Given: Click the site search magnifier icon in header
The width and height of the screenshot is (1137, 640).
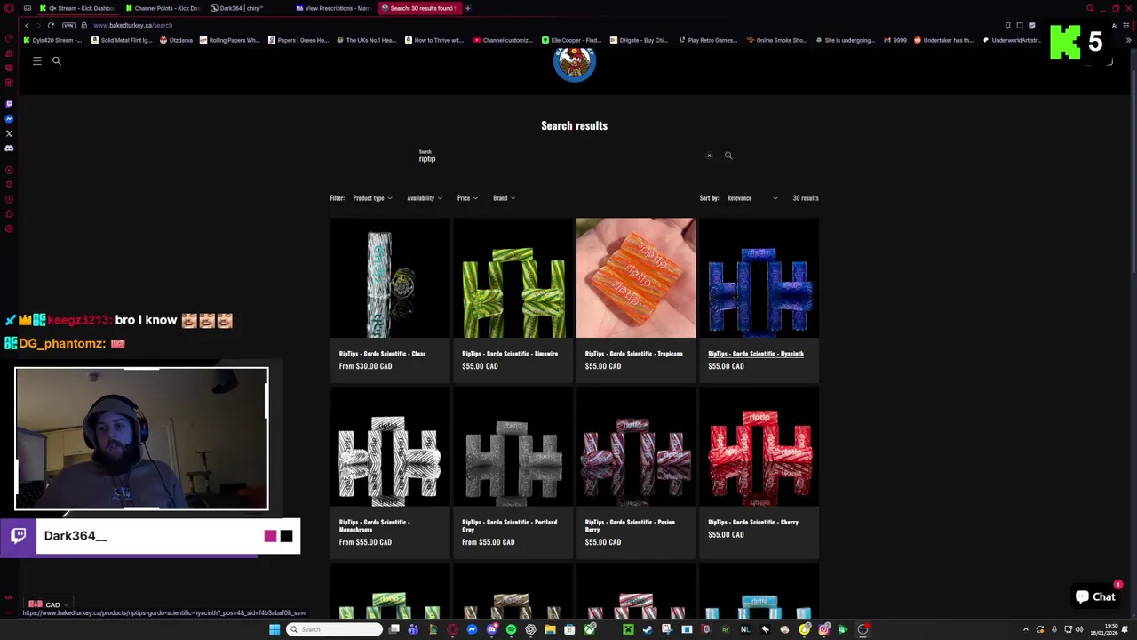Looking at the screenshot, I should [x=56, y=60].
